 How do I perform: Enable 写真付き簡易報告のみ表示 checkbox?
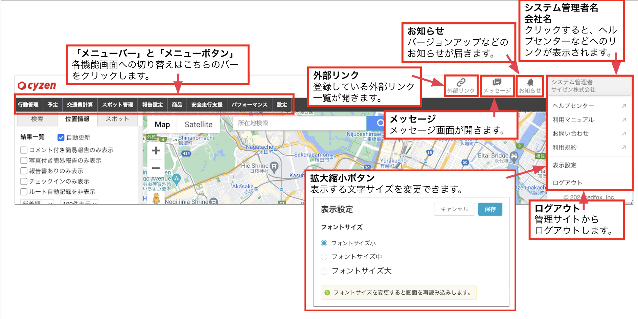24,161
